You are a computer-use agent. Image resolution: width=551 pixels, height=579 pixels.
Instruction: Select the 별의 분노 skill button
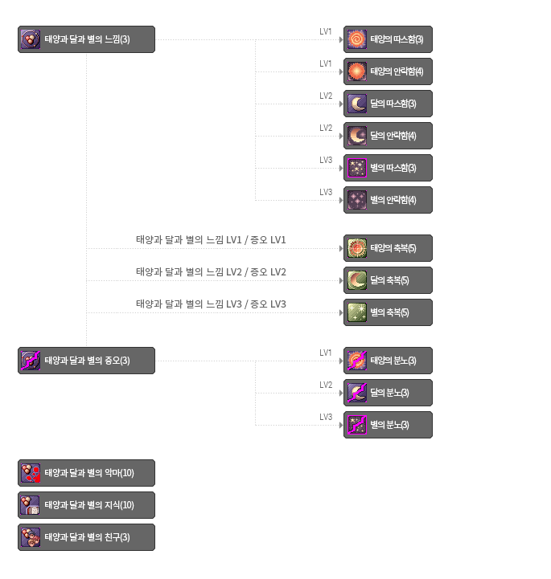click(388, 425)
